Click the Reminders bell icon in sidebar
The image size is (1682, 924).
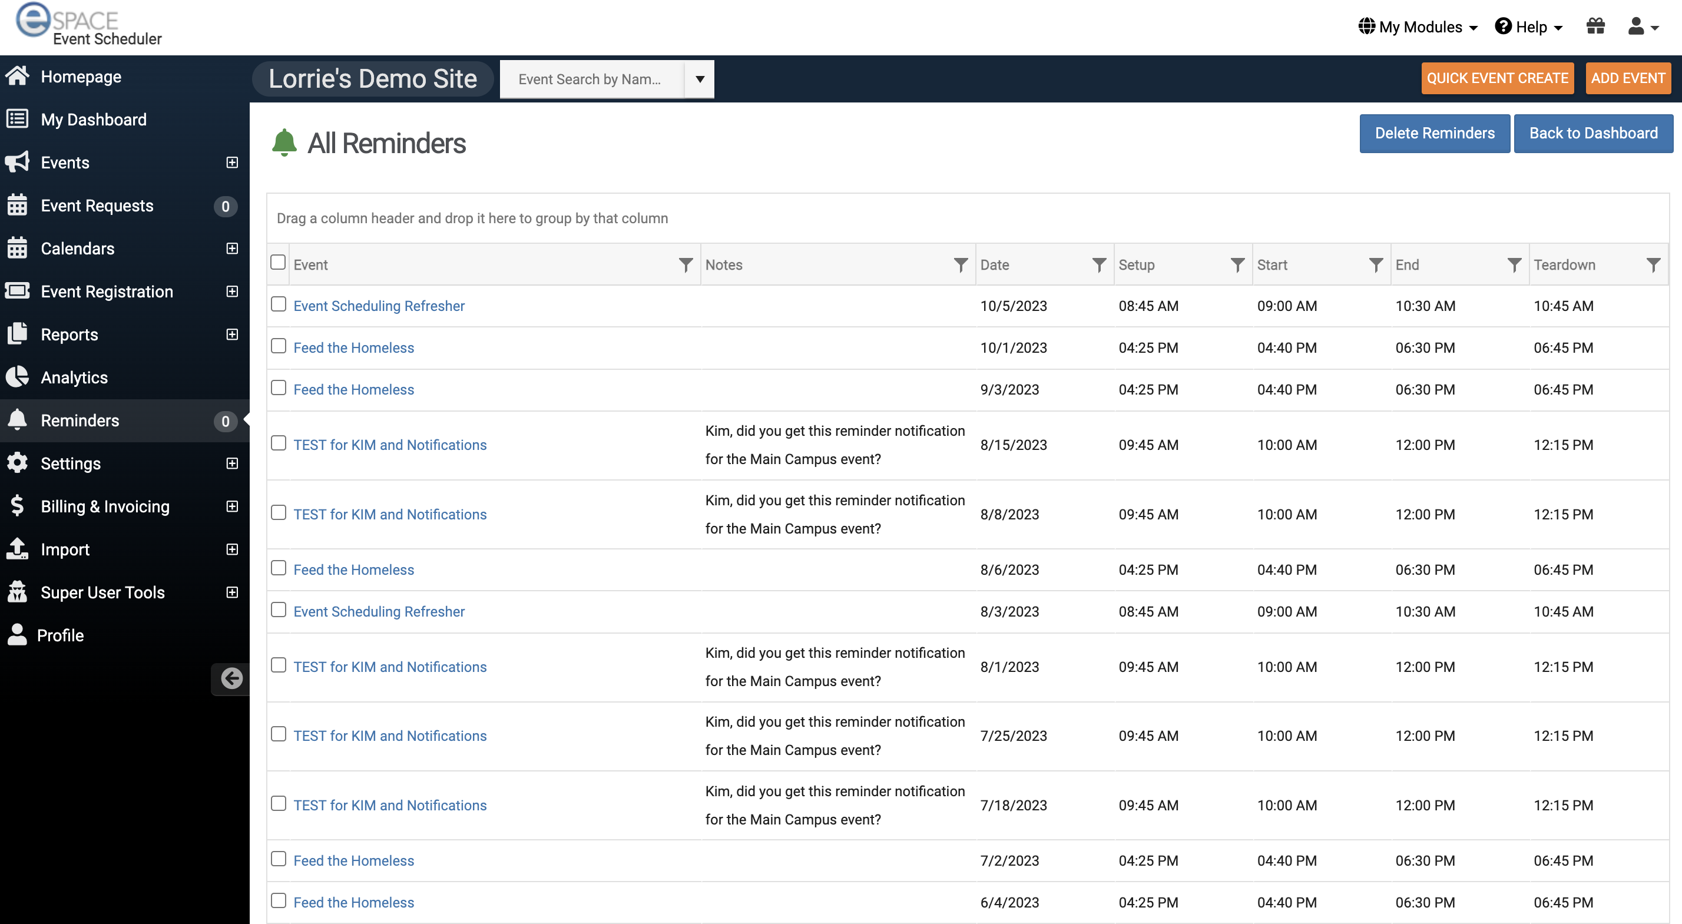pyautogui.click(x=18, y=420)
